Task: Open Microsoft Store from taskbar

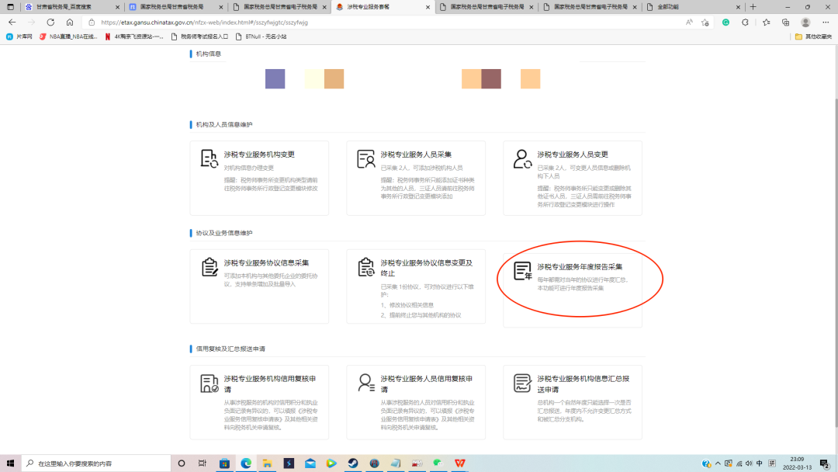Action: [224, 463]
